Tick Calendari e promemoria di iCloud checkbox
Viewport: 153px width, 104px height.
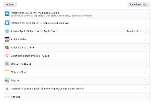(145, 56)
